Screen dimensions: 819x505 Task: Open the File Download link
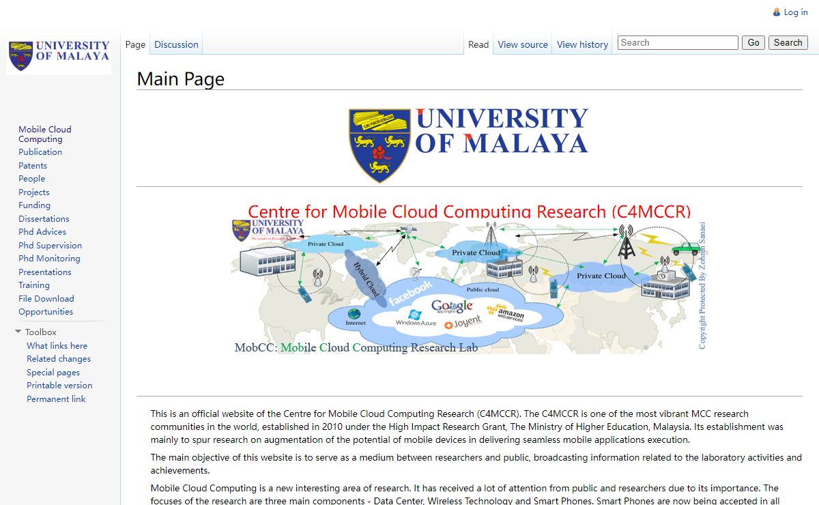click(x=46, y=299)
